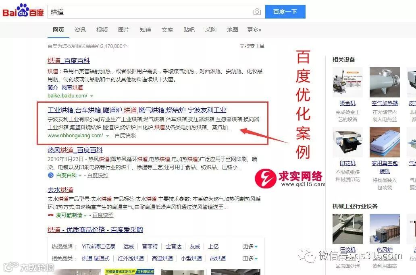The image size is (416, 275).
Task: Expand the 更多» tab menu
Action: pyautogui.click(x=254, y=30)
